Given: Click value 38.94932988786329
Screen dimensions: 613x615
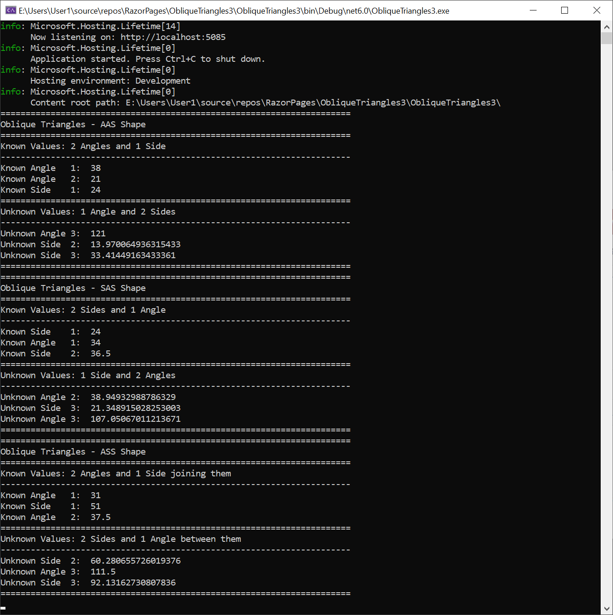Looking at the screenshot, I should coord(133,397).
